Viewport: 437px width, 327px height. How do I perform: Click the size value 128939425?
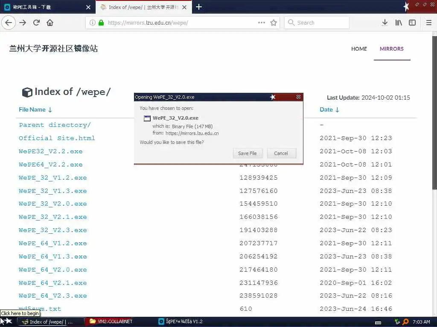[258, 178]
